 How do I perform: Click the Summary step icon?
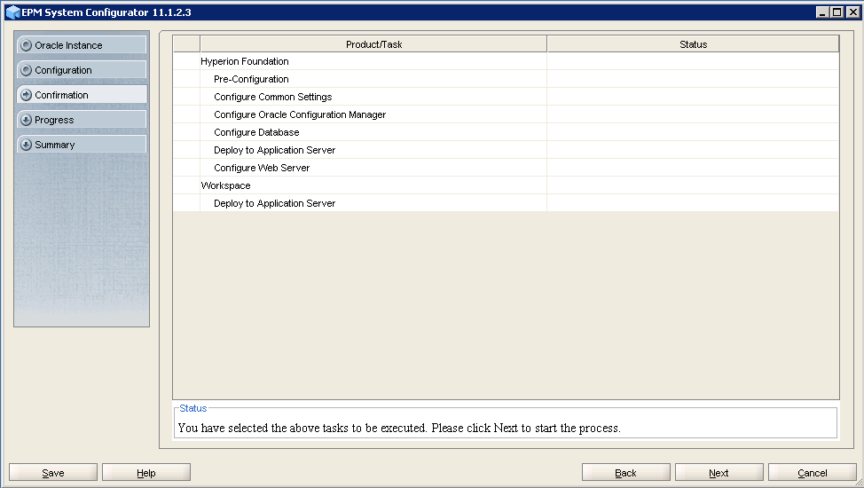tap(26, 145)
